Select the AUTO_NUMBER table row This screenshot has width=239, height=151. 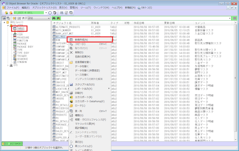click(142, 30)
